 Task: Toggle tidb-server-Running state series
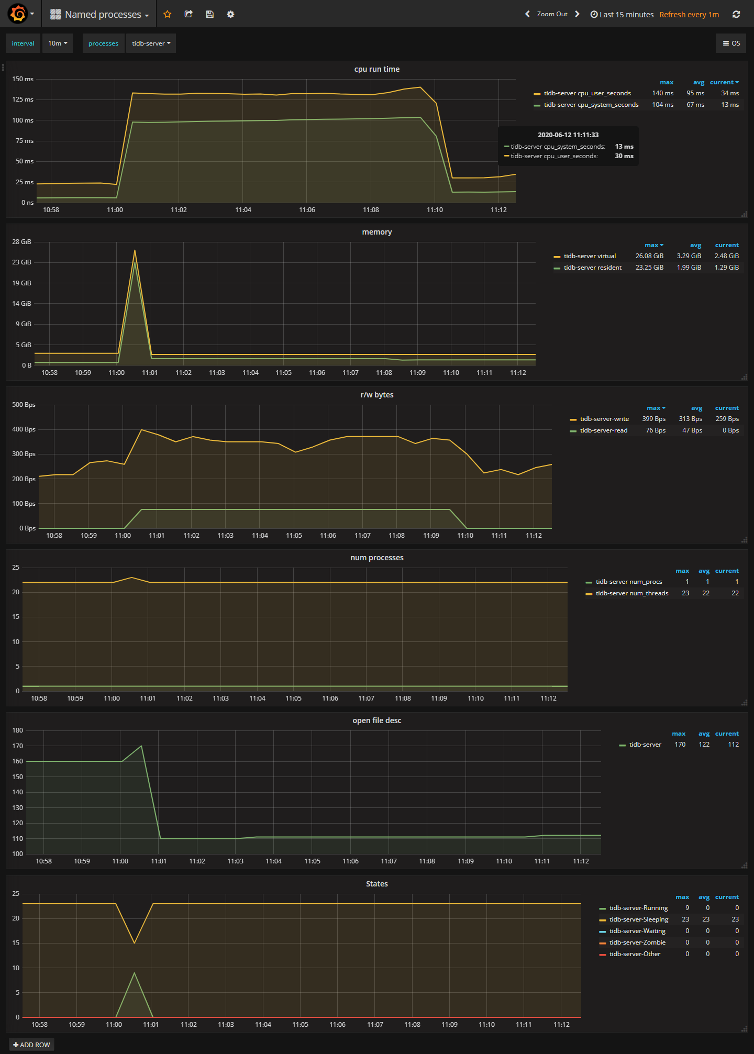coord(638,908)
